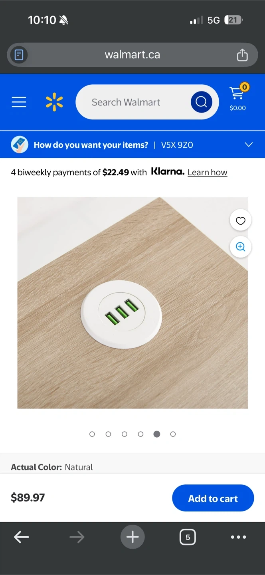The image size is (265, 575).
Task: Open browser three-dot more menu
Action: pyautogui.click(x=238, y=537)
